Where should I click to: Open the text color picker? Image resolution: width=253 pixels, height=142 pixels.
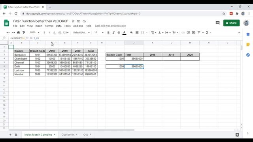coord(124,33)
